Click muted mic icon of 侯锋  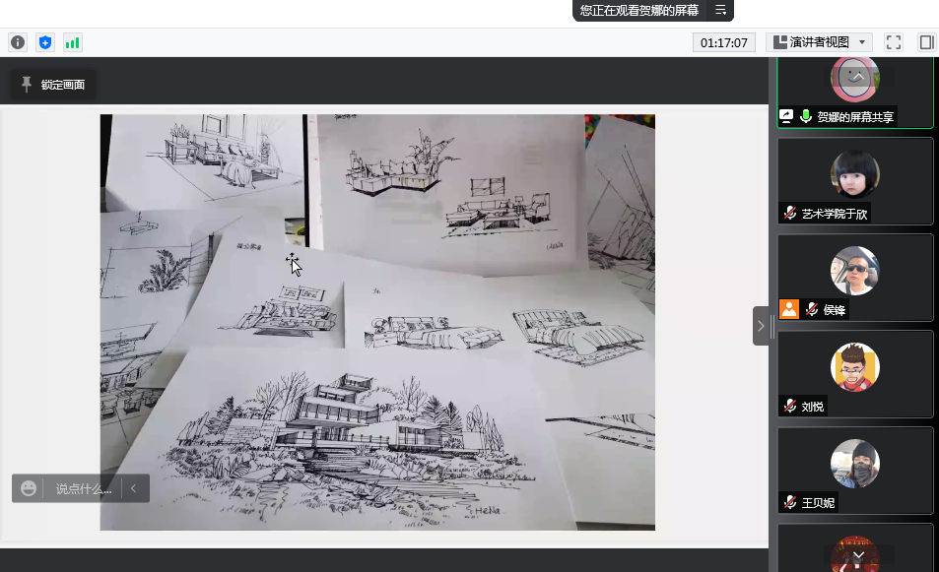812,309
